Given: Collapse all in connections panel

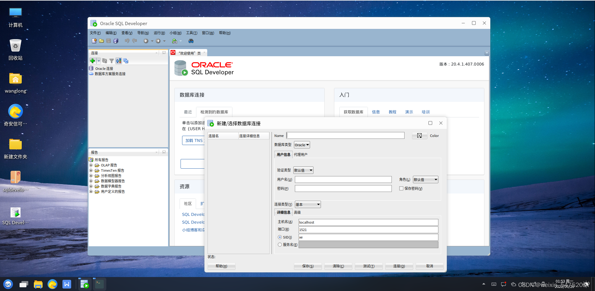Looking at the screenshot, I should [x=126, y=61].
